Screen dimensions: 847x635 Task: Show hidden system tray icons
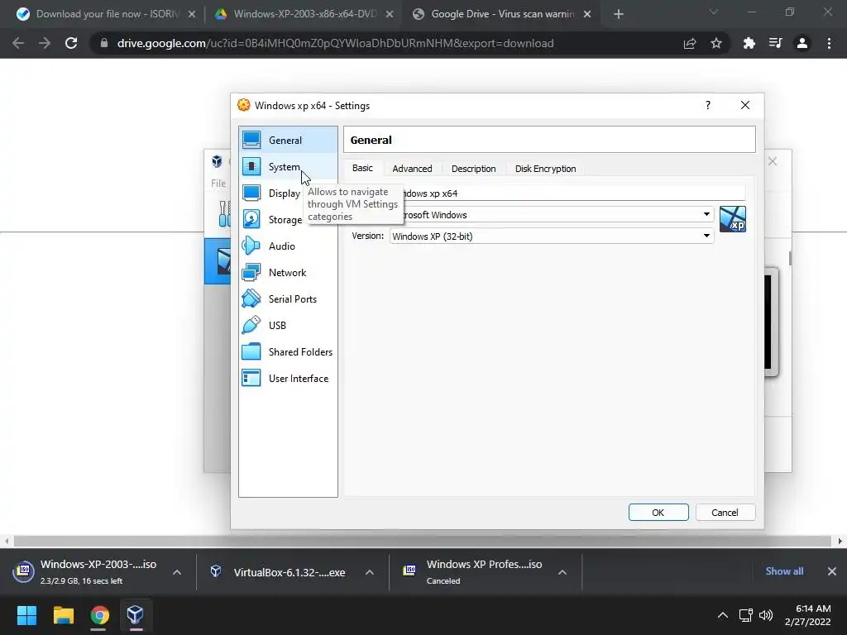722,615
